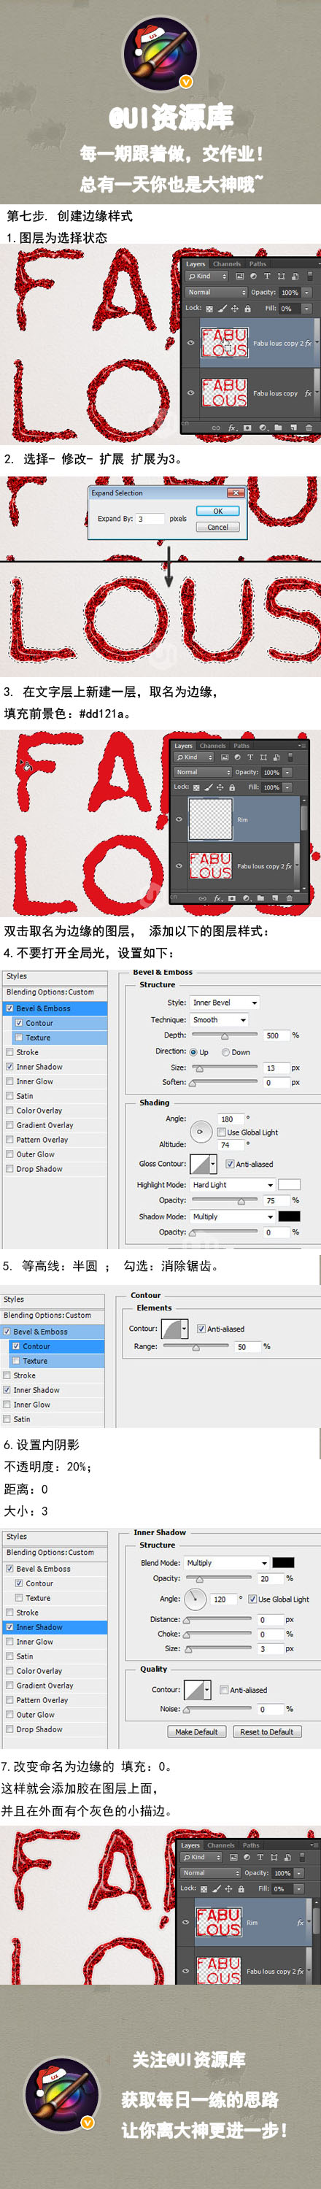Open Contour picker in Contour Elements section
The height and width of the screenshot is (2189, 321).
pyautogui.click(x=175, y=1328)
